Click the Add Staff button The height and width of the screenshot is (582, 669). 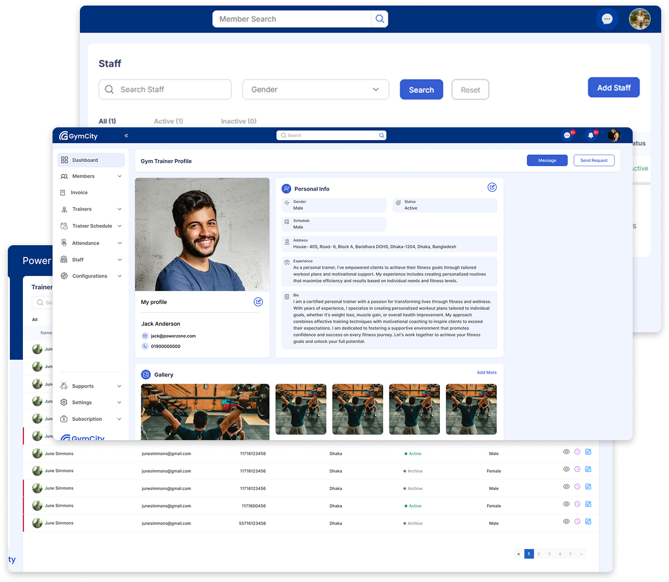614,87
